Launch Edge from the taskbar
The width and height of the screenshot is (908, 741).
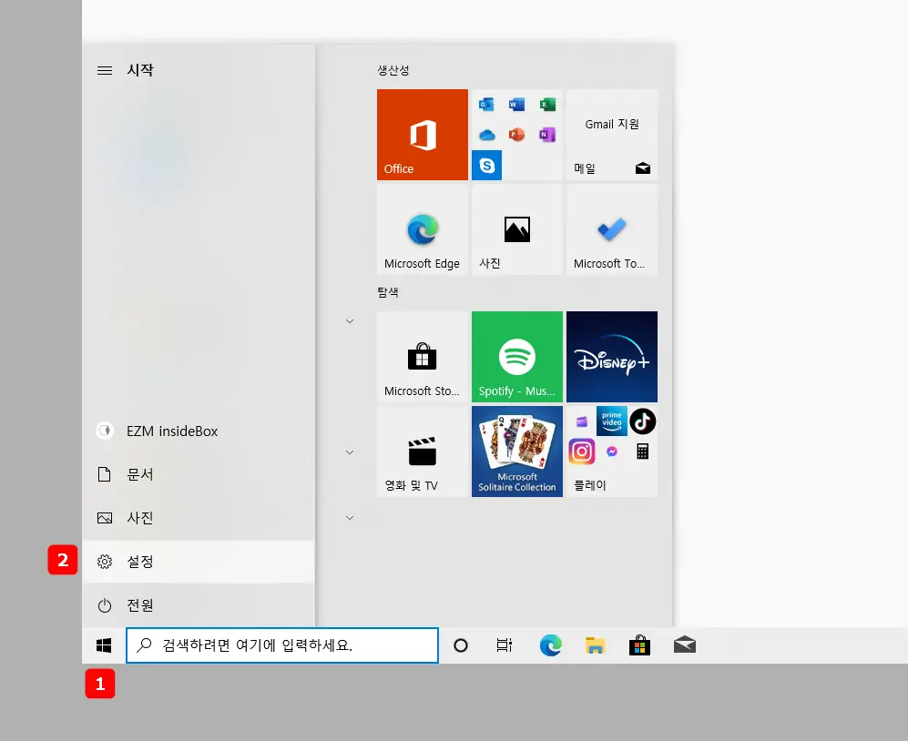click(x=550, y=645)
